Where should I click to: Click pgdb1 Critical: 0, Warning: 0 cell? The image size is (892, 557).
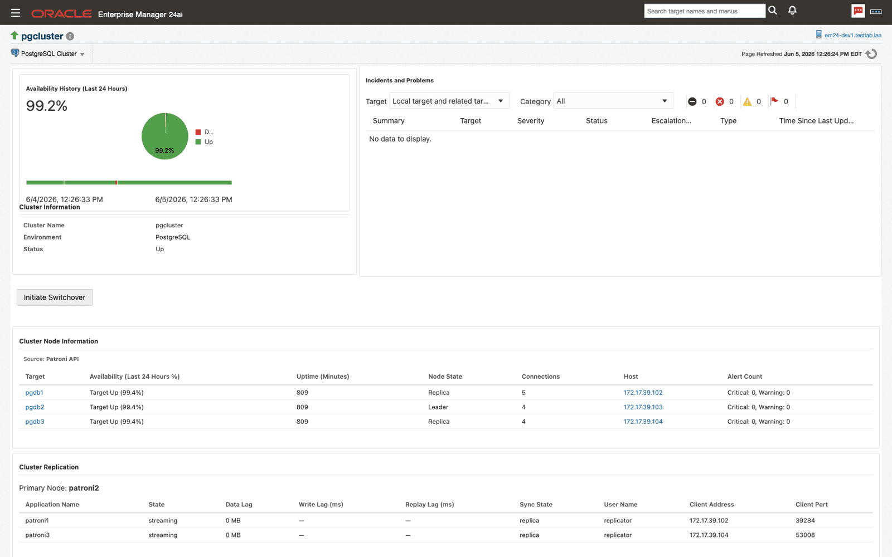click(x=758, y=393)
